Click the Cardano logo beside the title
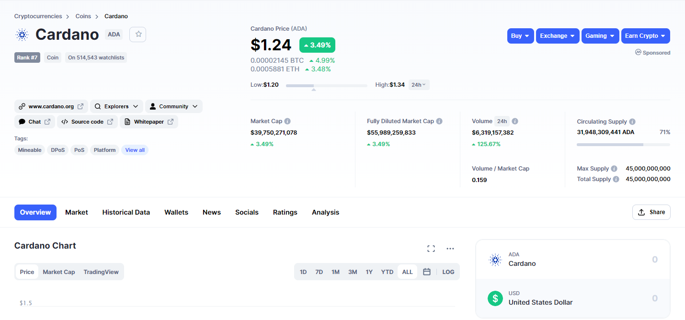Viewport: 685px width, 320px height. [22, 34]
